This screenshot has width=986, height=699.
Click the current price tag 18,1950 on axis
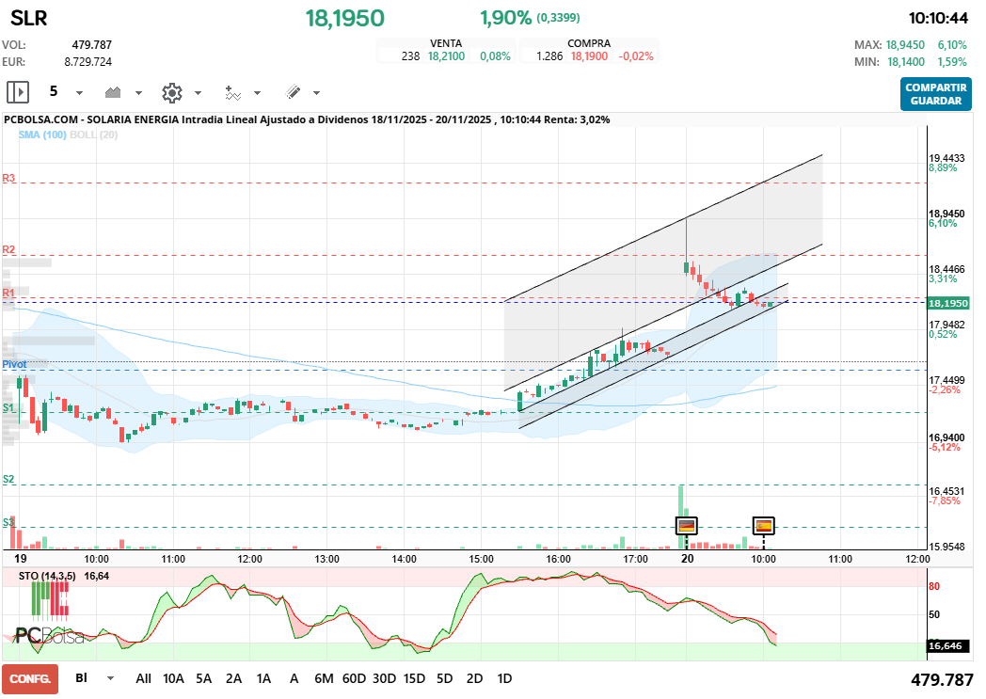pyautogui.click(x=948, y=303)
